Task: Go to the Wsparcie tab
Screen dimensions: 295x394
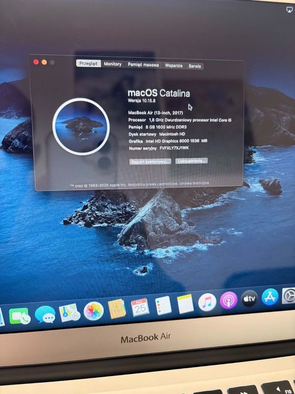Action: [x=174, y=66]
